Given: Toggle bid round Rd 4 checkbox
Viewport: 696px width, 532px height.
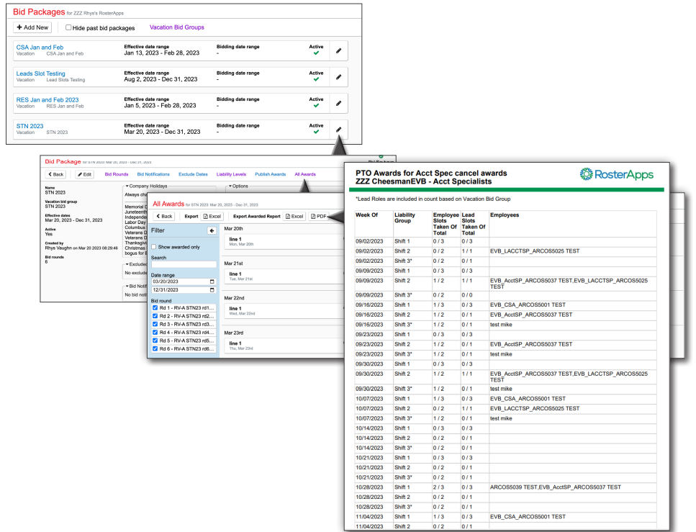Looking at the screenshot, I should [155, 332].
